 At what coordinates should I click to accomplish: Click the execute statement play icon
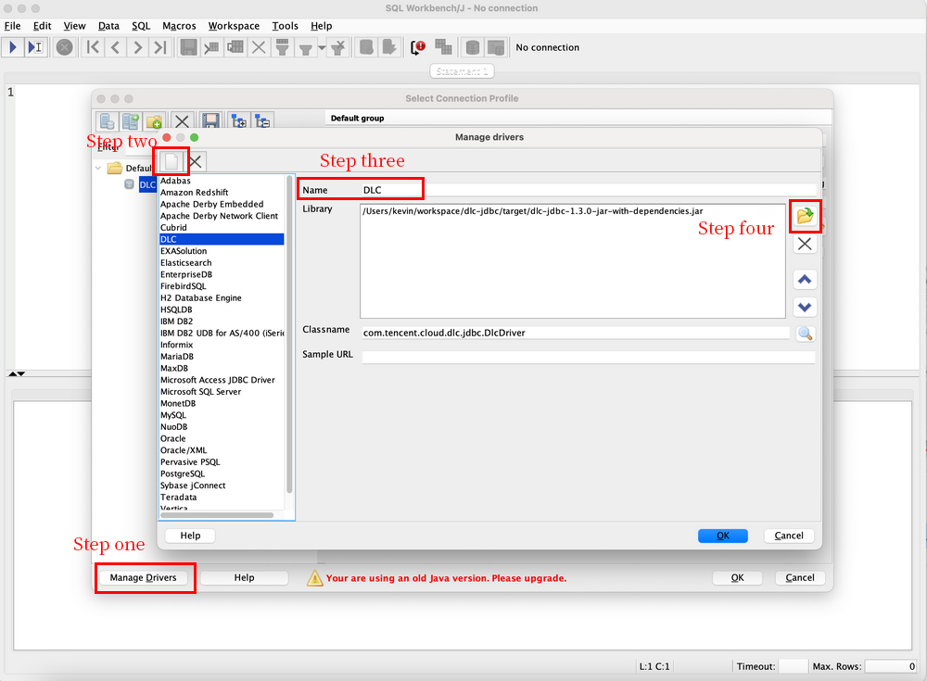point(14,47)
